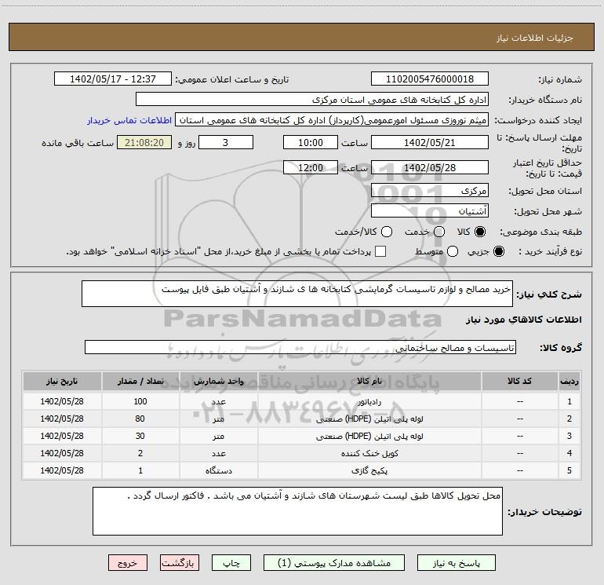Click the delivery province field مرکزی
Image resolution: width=604 pixels, height=585 pixels.
430,190
